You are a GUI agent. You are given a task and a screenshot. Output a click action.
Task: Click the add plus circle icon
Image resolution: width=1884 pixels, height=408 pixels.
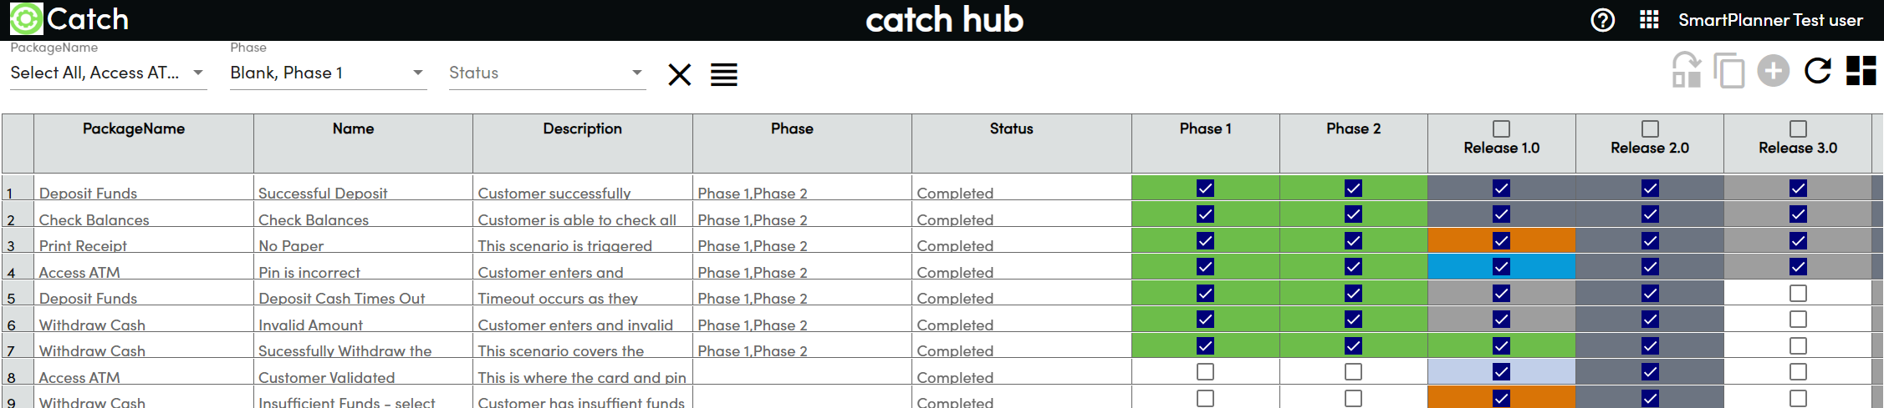point(1773,71)
